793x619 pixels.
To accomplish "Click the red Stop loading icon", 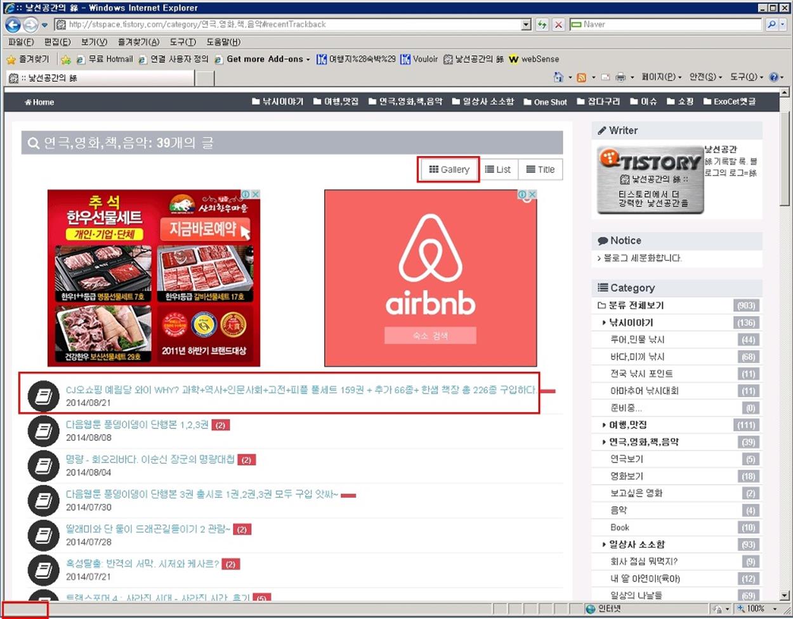I will point(558,25).
